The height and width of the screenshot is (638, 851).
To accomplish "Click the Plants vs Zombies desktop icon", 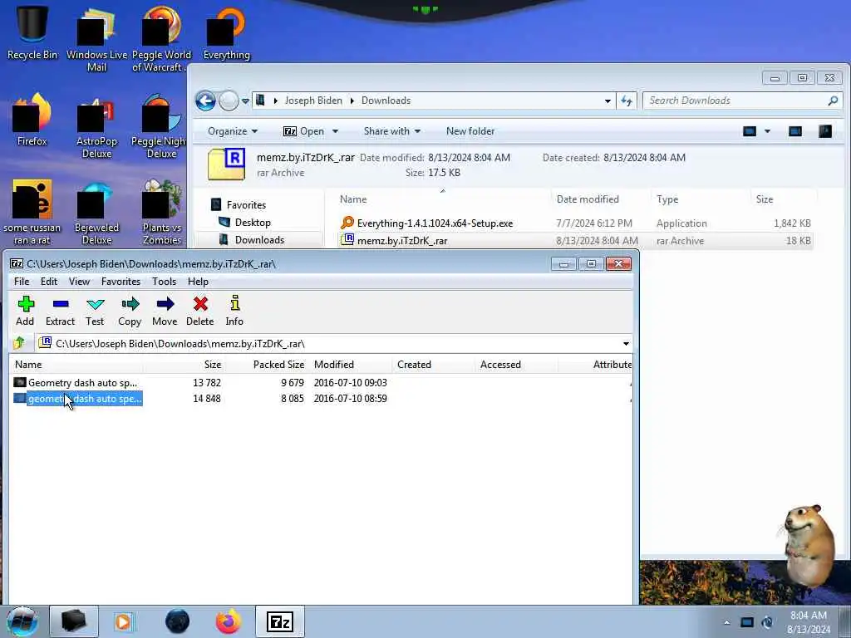I will pyautogui.click(x=162, y=212).
